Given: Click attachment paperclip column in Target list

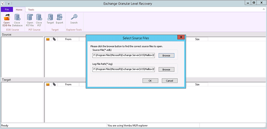Looking at the screenshot, I should 54,84.
